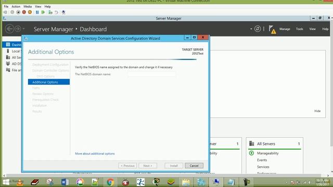Go forward in Server Manager navigation
This screenshot has height=187, width=333.
[18, 29]
